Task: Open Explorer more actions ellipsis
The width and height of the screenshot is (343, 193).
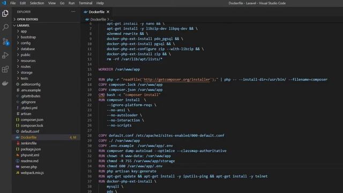Action: click(x=73, y=12)
